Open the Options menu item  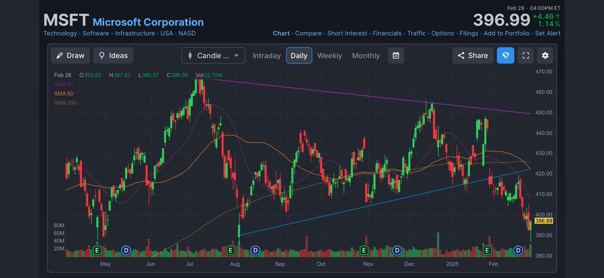pos(442,33)
